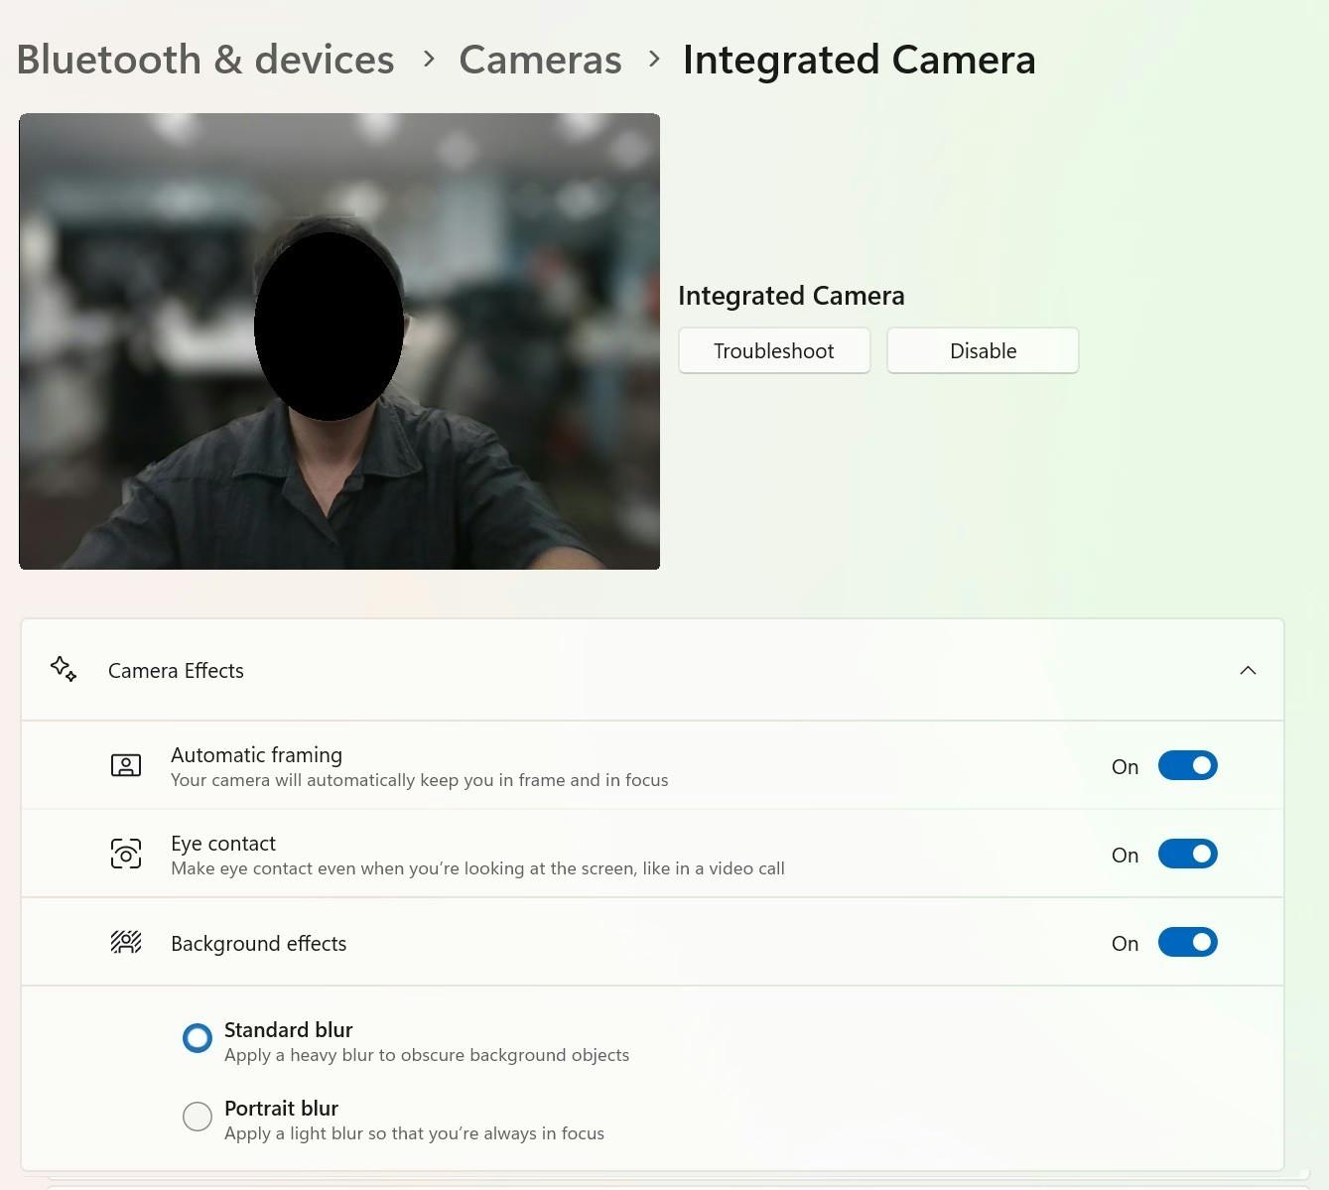Viewport: 1329px width, 1190px height.
Task: Click the Disable camera button
Action: point(983,350)
